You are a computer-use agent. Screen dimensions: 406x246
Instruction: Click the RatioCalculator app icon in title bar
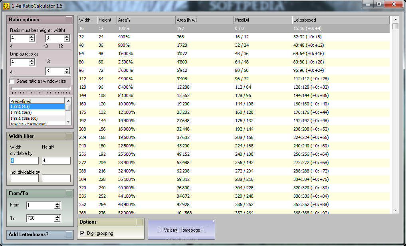(x=6, y=6)
